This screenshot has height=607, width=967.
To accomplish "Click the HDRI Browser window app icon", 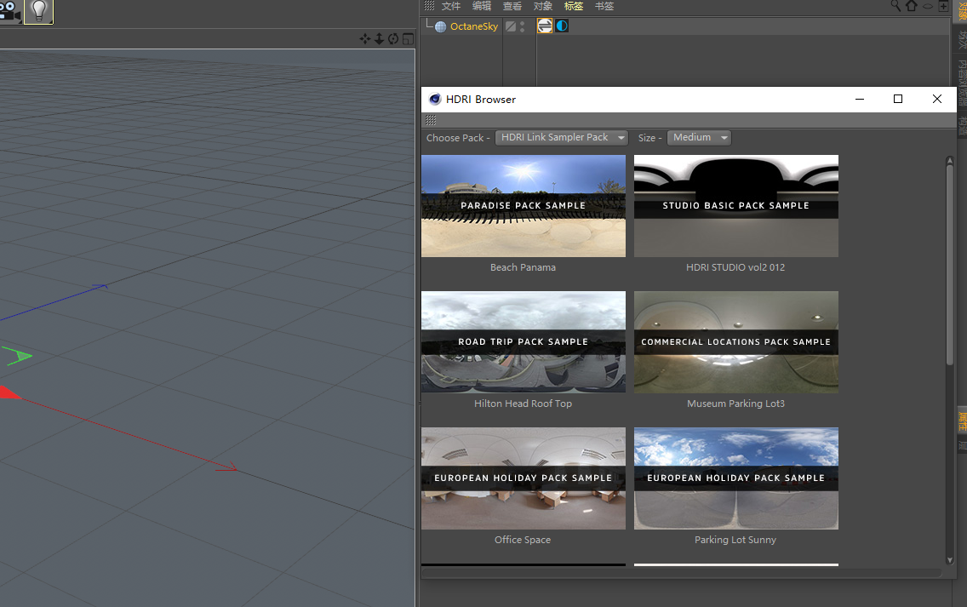I will 435,100.
